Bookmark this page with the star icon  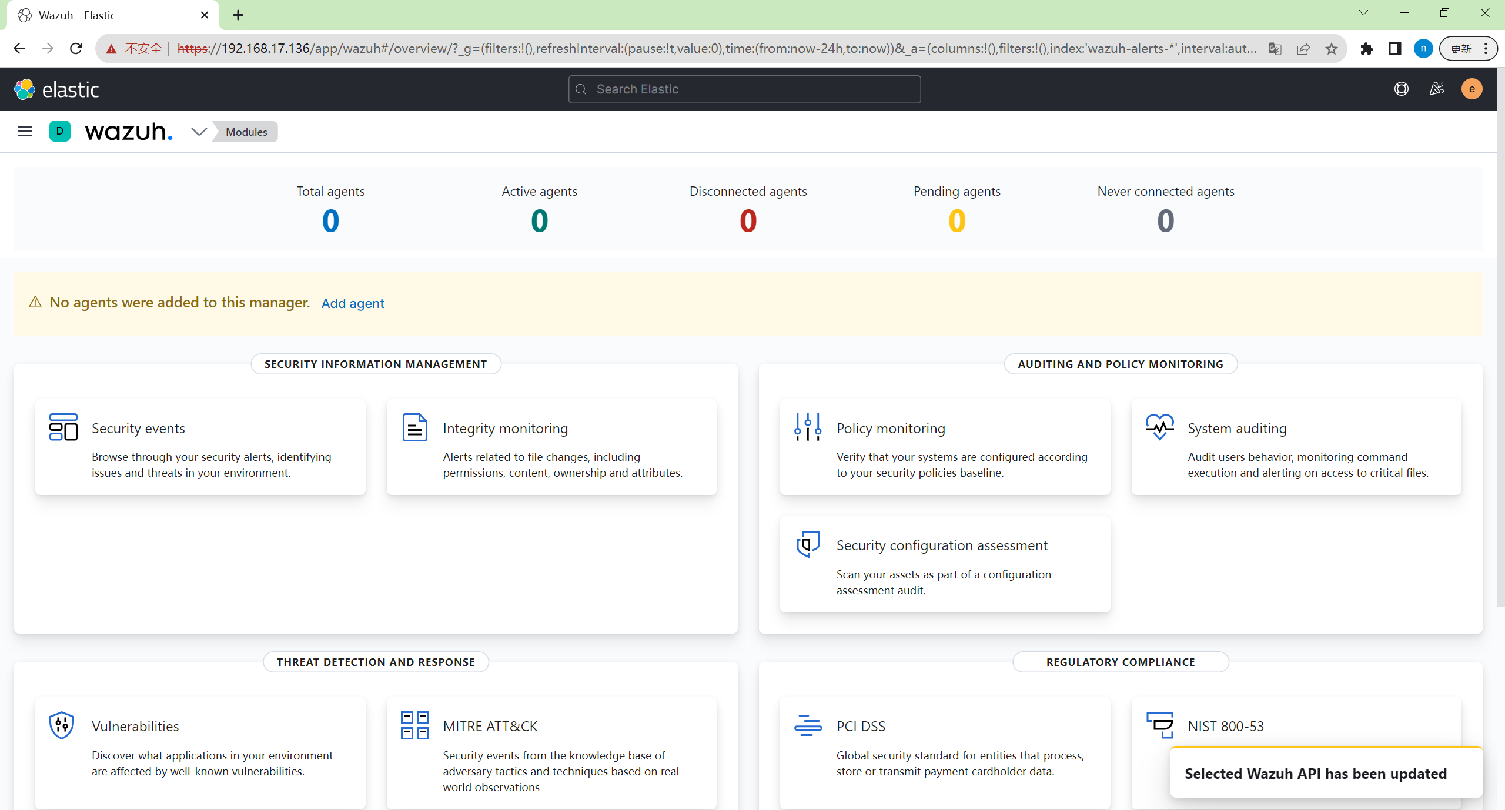tap(1332, 49)
